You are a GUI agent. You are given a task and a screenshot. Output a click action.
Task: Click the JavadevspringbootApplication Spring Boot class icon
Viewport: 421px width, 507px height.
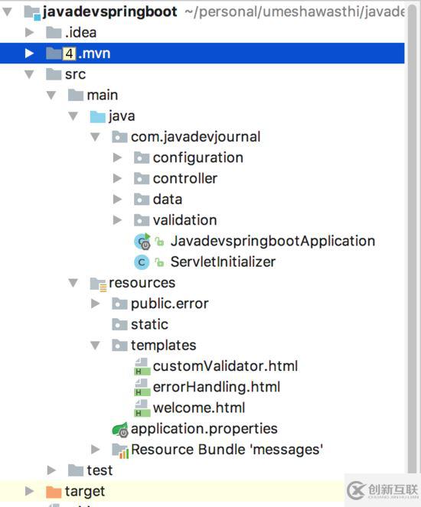pyautogui.click(x=142, y=241)
